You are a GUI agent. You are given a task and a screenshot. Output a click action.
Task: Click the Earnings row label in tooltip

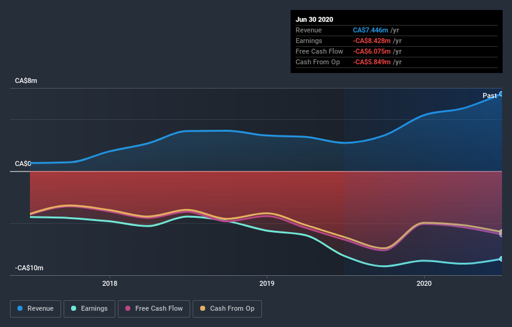pyautogui.click(x=309, y=41)
